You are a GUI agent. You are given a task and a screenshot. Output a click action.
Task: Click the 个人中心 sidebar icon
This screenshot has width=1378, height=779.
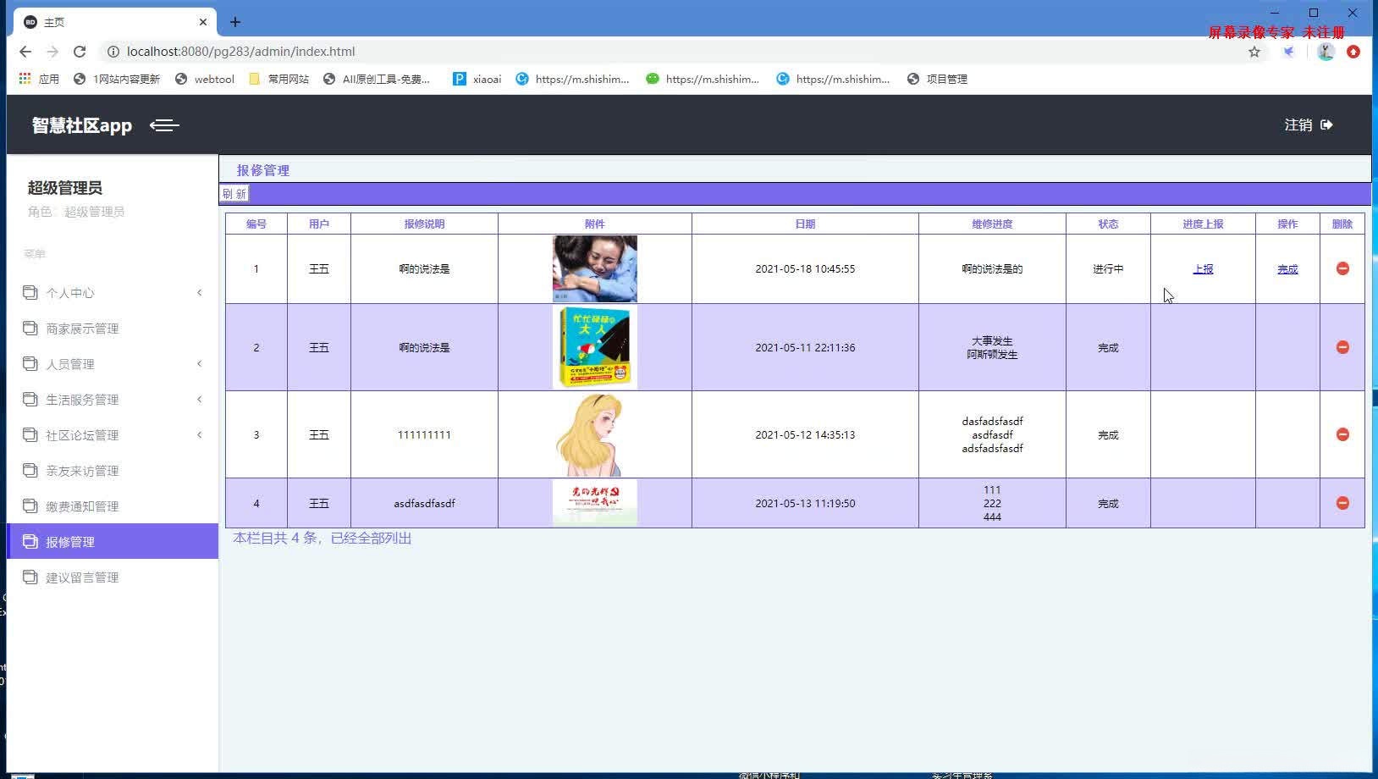point(30,292)
